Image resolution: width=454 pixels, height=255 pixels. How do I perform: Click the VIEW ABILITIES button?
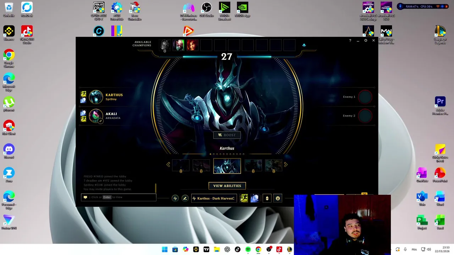click(227, 186)
